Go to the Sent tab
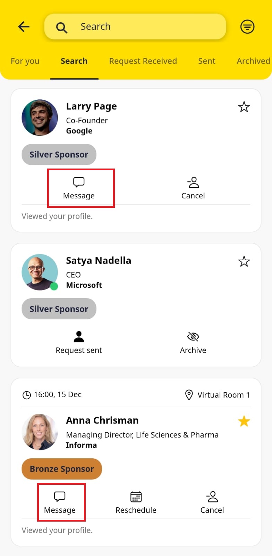 click(x=207, y=61)
